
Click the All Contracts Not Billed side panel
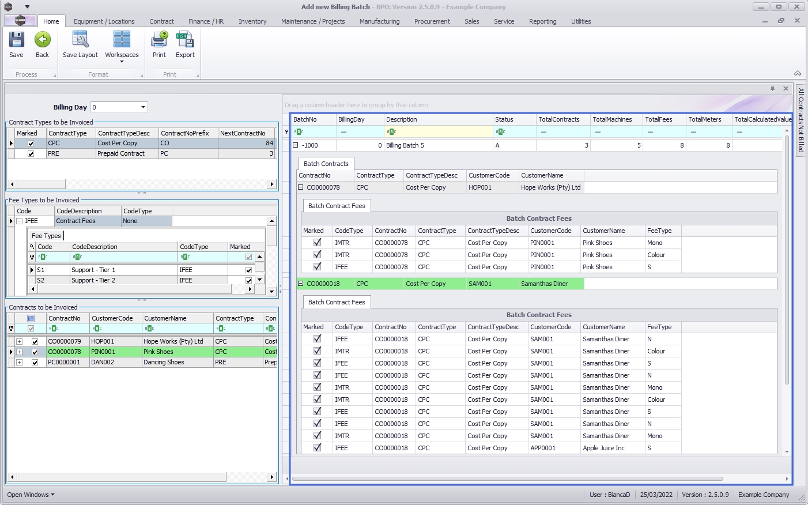801,120
